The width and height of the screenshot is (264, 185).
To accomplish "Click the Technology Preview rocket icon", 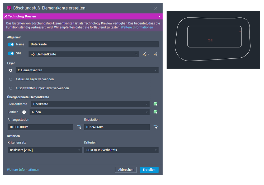I will [6, 16].
